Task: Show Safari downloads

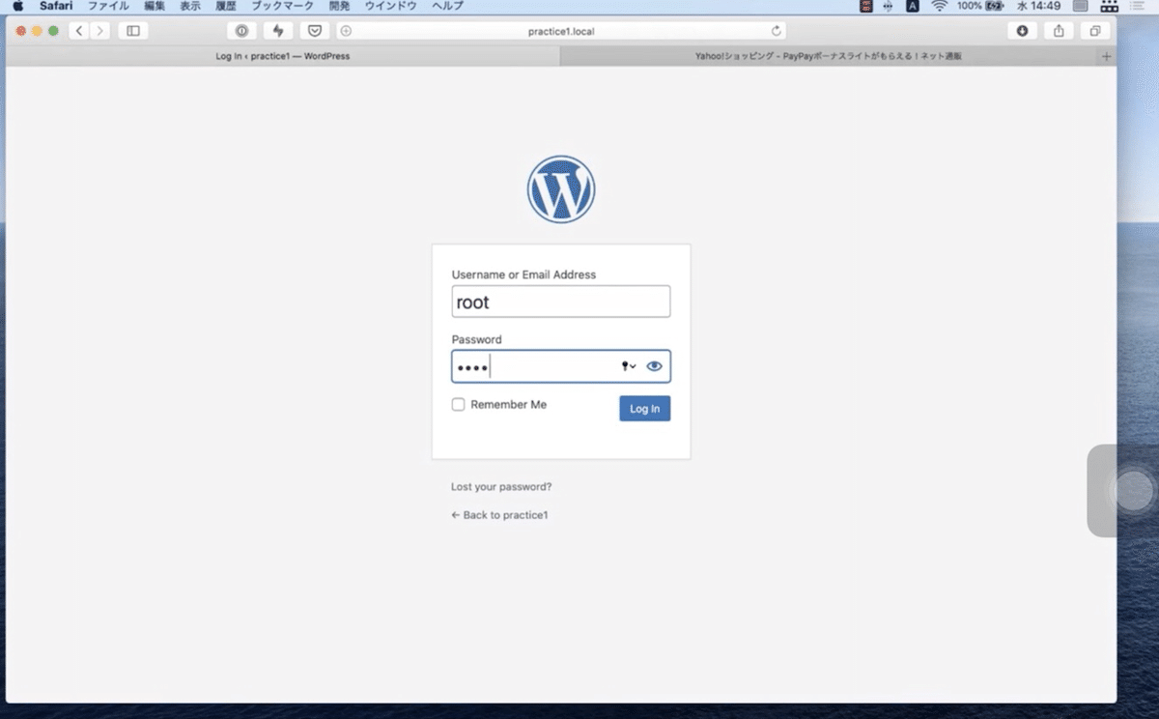Action: (x=1022, y=31)
